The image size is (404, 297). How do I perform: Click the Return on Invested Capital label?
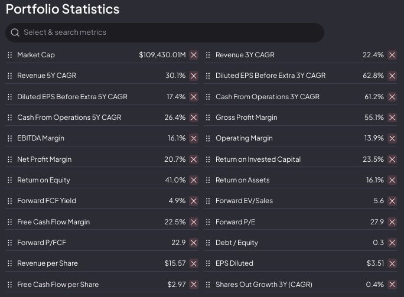258,159
